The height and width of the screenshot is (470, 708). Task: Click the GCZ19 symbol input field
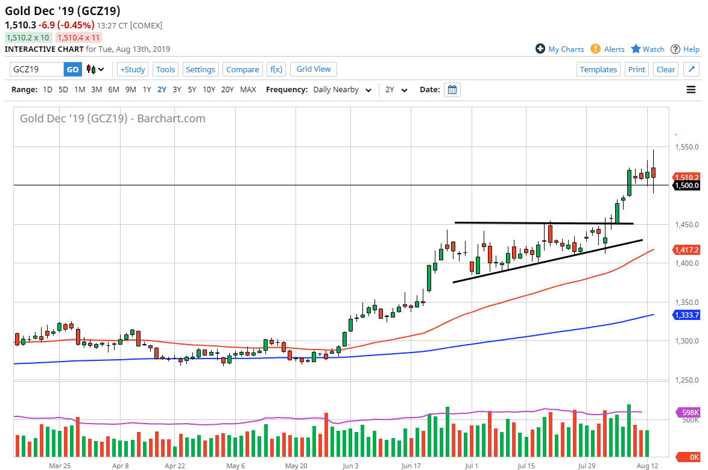pos(36,69)
